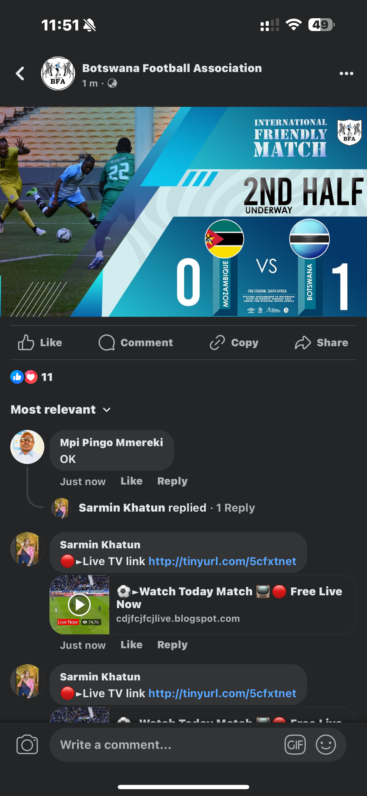Tap the Comment action on the post
The height and width of the screenshot is (796, 367).
136,342
